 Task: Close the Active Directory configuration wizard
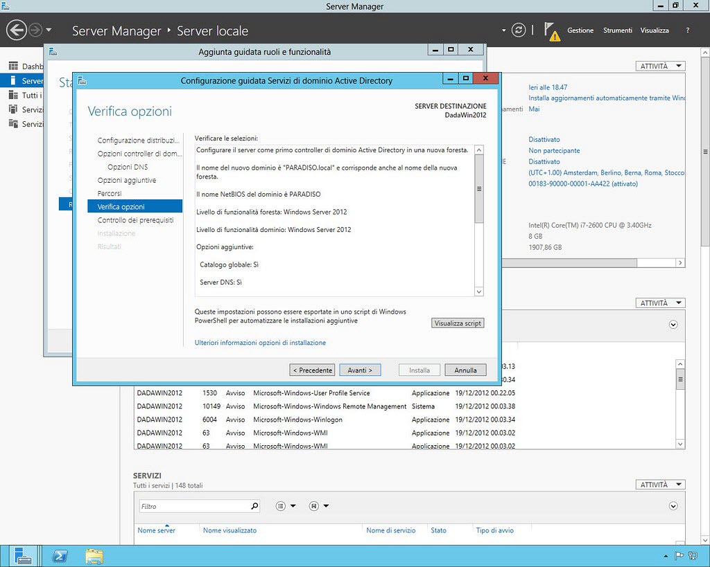click(x=485, y=78)
